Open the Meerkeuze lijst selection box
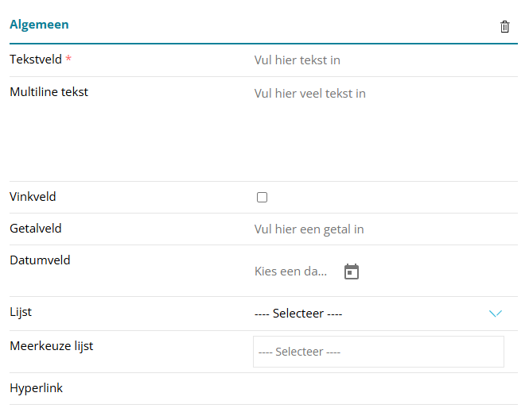The width and height of the screenshot is (529, 412). pyautogui.click(x=378, y=352)
